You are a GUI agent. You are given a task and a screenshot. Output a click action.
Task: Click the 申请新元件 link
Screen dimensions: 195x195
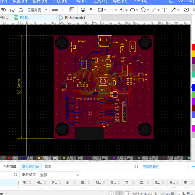[x=151, y=167]
